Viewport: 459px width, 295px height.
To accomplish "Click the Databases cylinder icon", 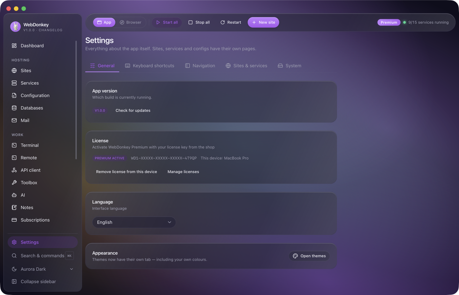I will click(14, 108).
